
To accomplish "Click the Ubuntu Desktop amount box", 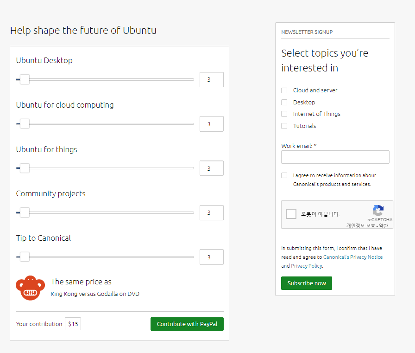I will click(211, 80).
